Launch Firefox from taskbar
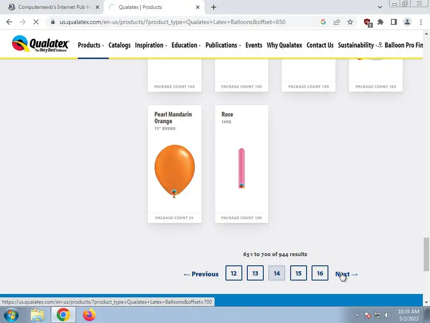The height and width of the screenshot is (323, 430). tap(89, 315)
